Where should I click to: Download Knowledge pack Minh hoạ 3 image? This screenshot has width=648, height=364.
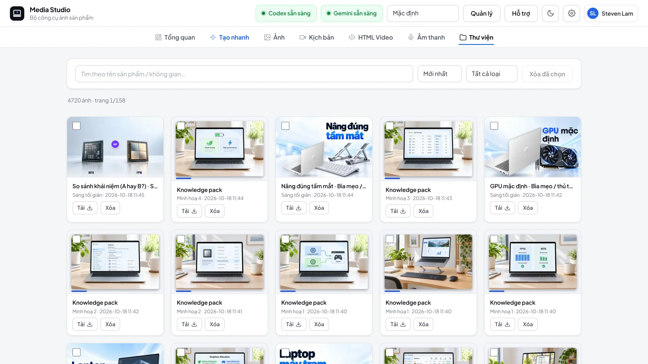398,211
